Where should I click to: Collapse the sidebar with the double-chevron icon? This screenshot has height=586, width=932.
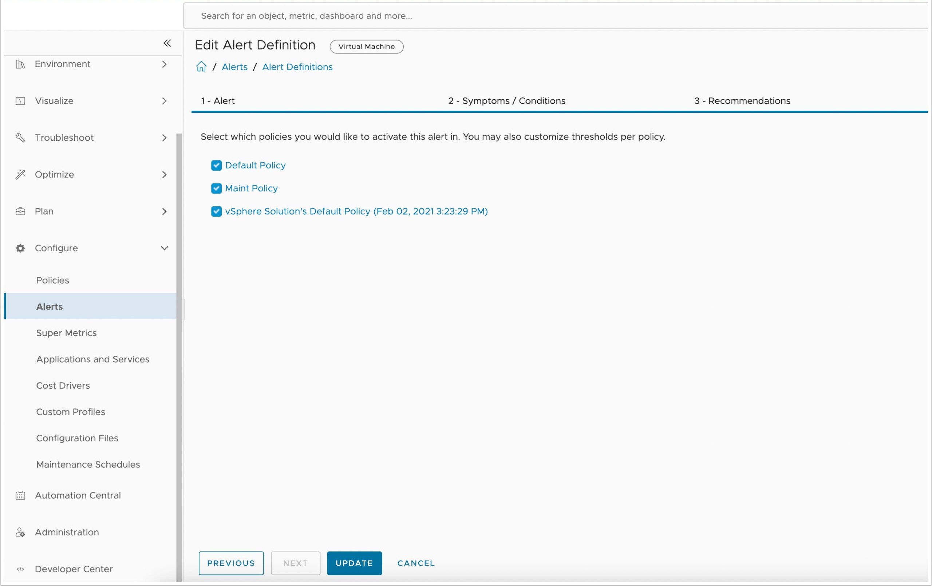click(x=167, y=43)
